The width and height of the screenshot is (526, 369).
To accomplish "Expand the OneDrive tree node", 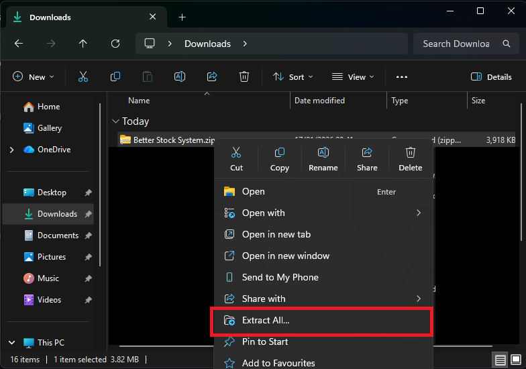I will pos(11,150).
